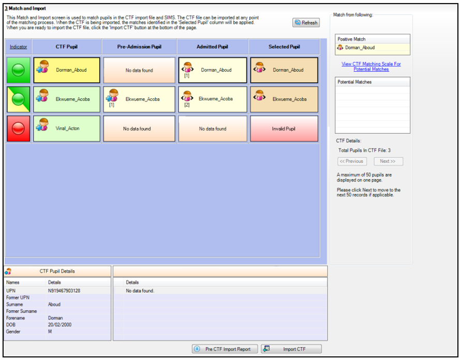This screenshot has height=361, width=461.
Task: Select Ekwueme_Acoba in the Pre-Admission Pupil column
Action: pyautogui.click(x=140, y=99)
